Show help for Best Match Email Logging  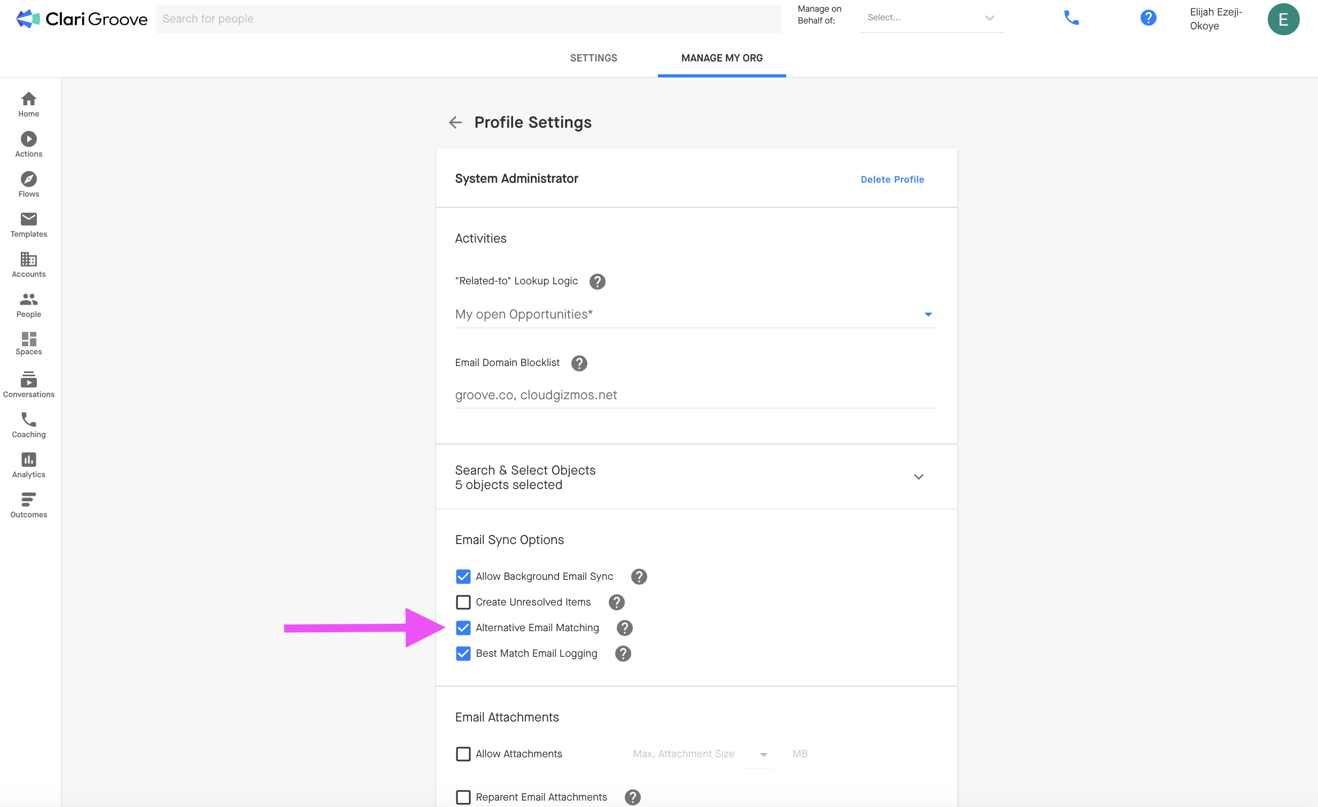pos(623,654)
